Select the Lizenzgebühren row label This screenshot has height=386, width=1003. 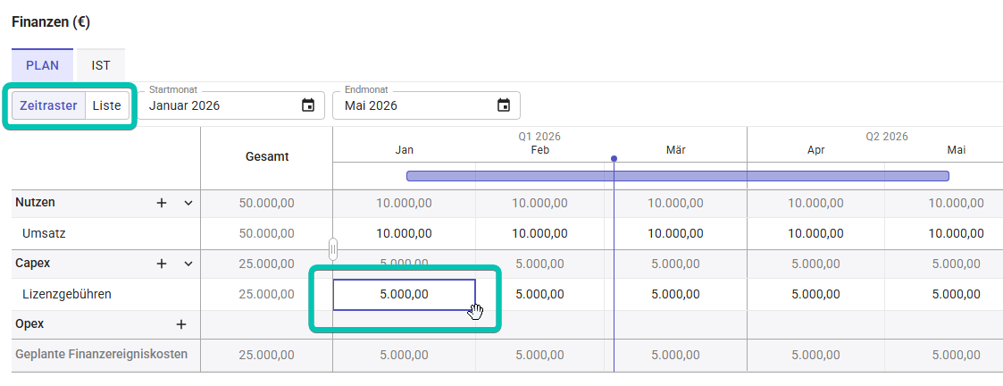[x=67, y=294]
